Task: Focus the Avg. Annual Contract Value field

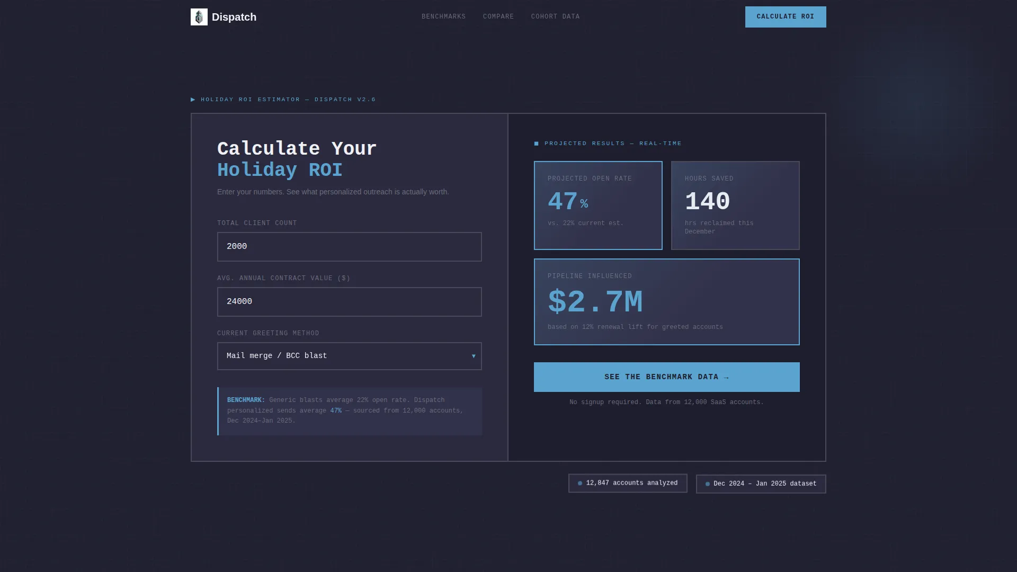Action: [x=350, y=302]
